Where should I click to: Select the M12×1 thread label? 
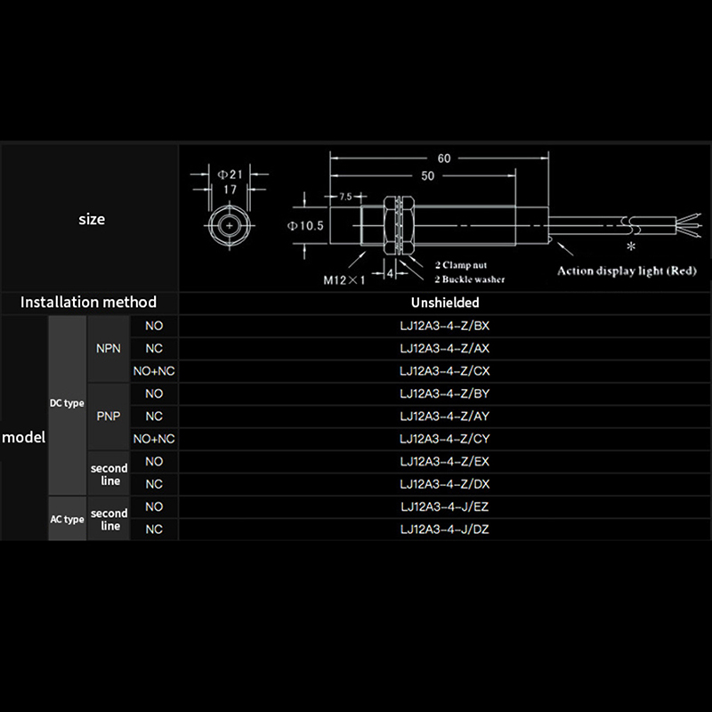344,279
